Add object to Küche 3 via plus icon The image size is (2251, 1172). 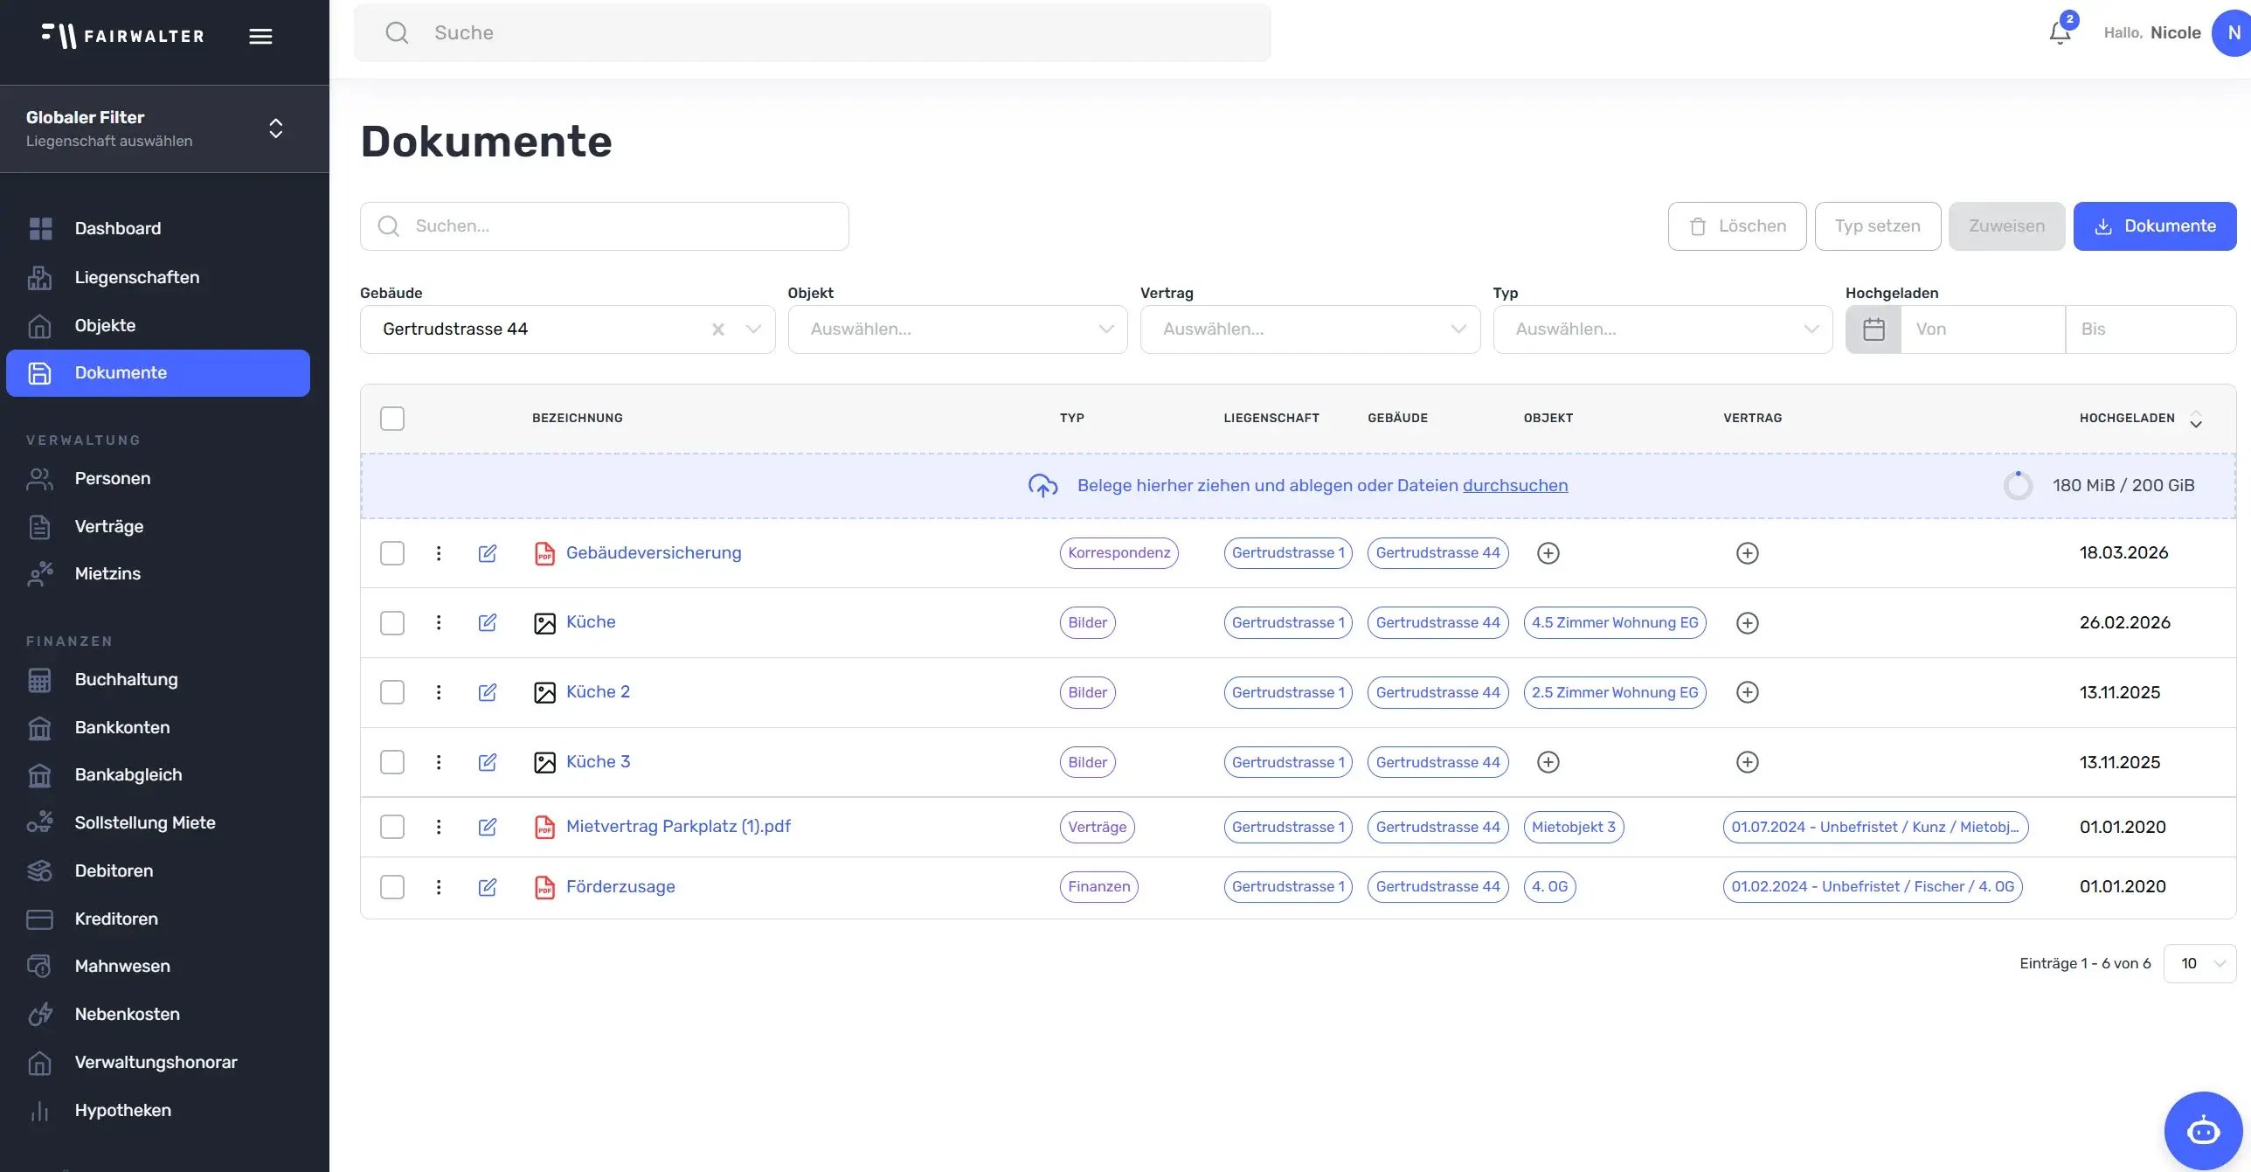click(1548, 762)
